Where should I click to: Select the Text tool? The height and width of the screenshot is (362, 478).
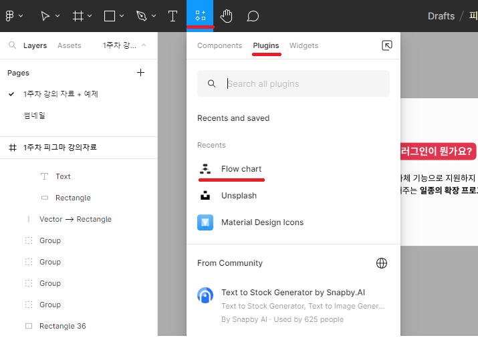tap(172, 16)
